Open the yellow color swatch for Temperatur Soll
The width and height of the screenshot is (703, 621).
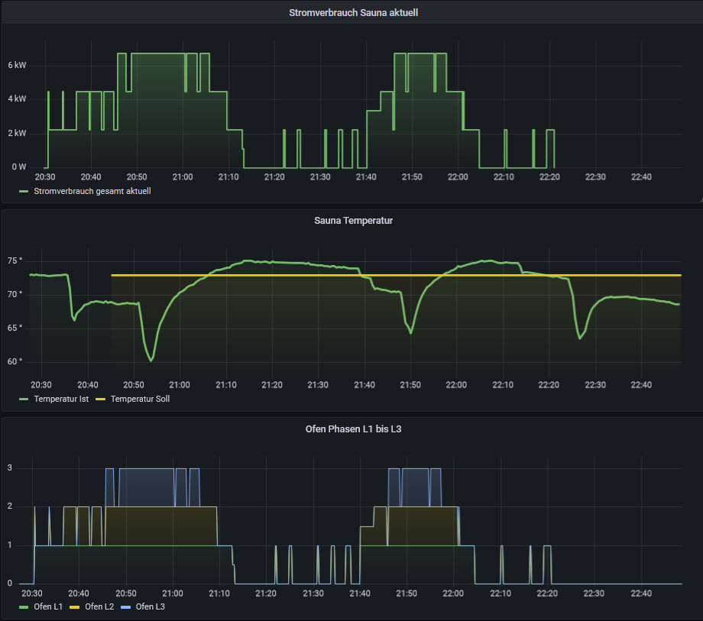tap(102, 399)
